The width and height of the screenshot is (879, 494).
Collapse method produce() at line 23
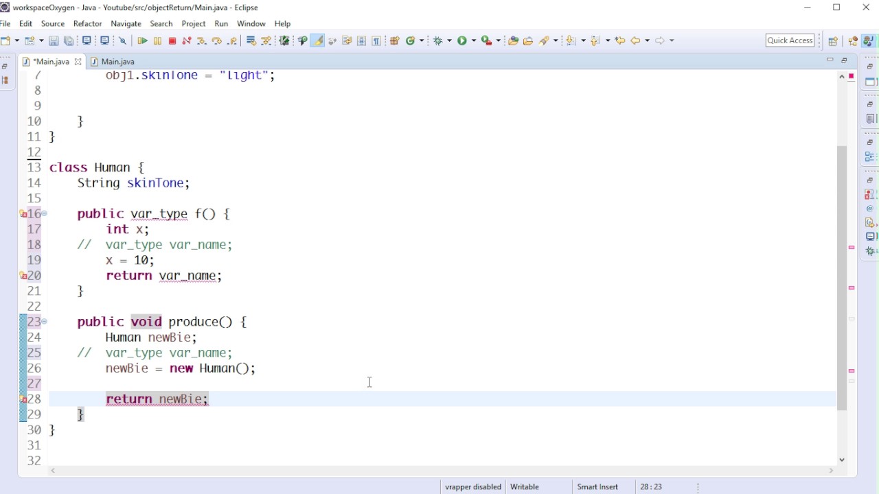45,321
